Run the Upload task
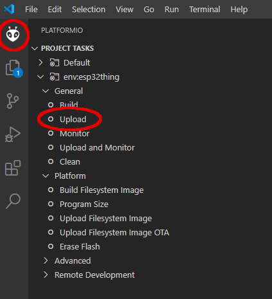 [x=73, y=120]
